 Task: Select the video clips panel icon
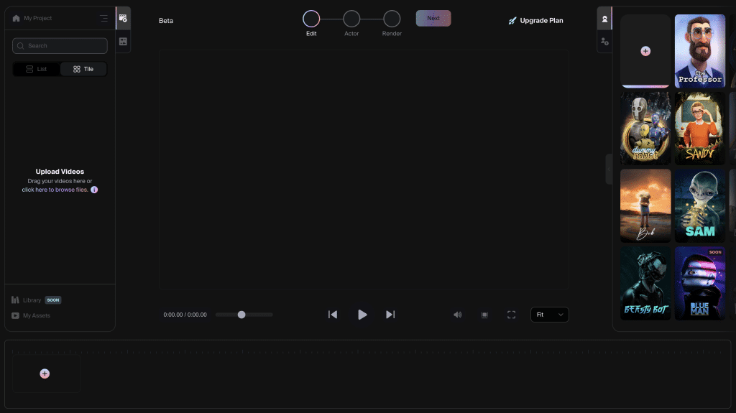123,18
